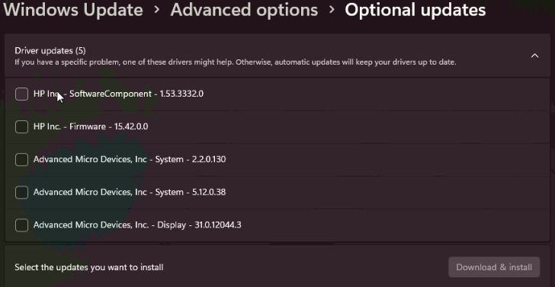
Task: Enable the AMD System 2.2.0.130 checkbox
Action: 21,159
